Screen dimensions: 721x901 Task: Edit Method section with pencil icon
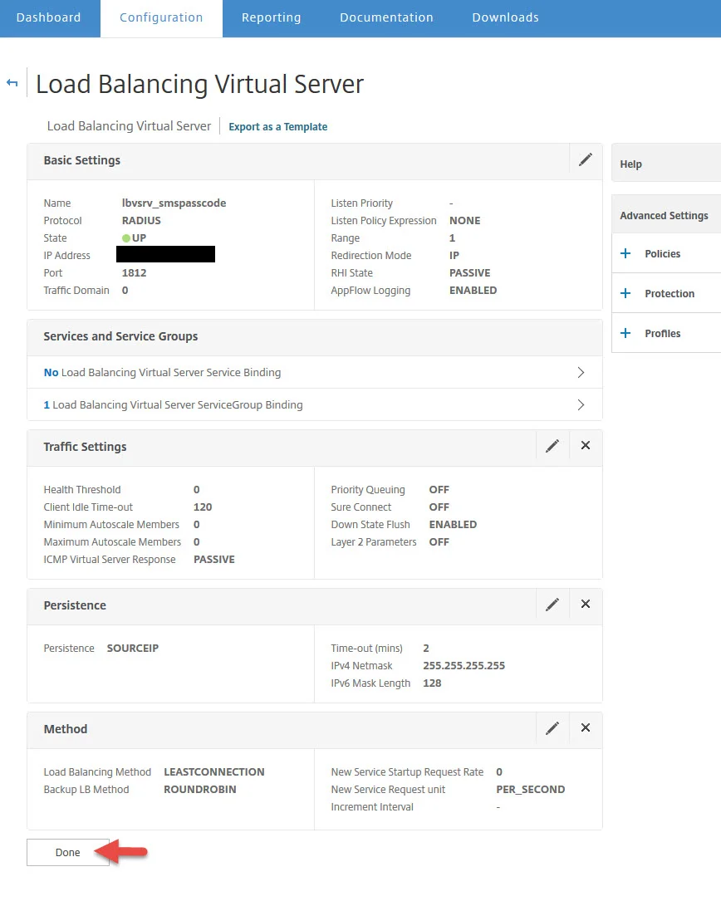(552, 728)
